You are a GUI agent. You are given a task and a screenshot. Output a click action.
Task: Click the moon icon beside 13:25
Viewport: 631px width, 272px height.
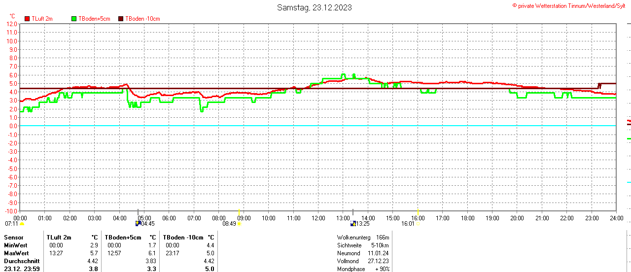[353, 224]
